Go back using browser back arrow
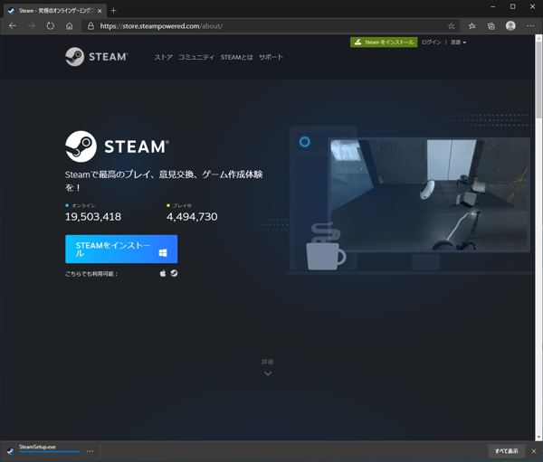The width and height of the screenshot is (543, 462). coord(13,26)
